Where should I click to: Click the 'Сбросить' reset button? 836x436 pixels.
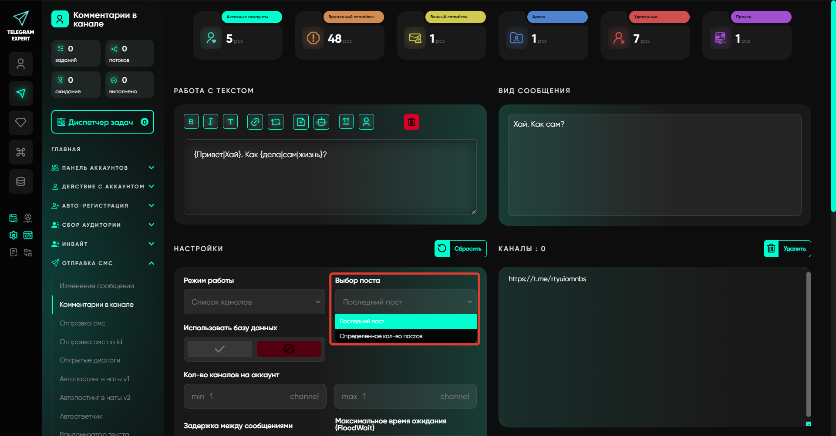click(x=460, y=249)
